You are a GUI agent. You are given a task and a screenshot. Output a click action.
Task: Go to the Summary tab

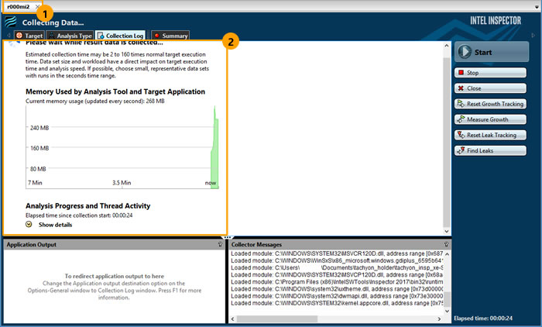[170, 36]
